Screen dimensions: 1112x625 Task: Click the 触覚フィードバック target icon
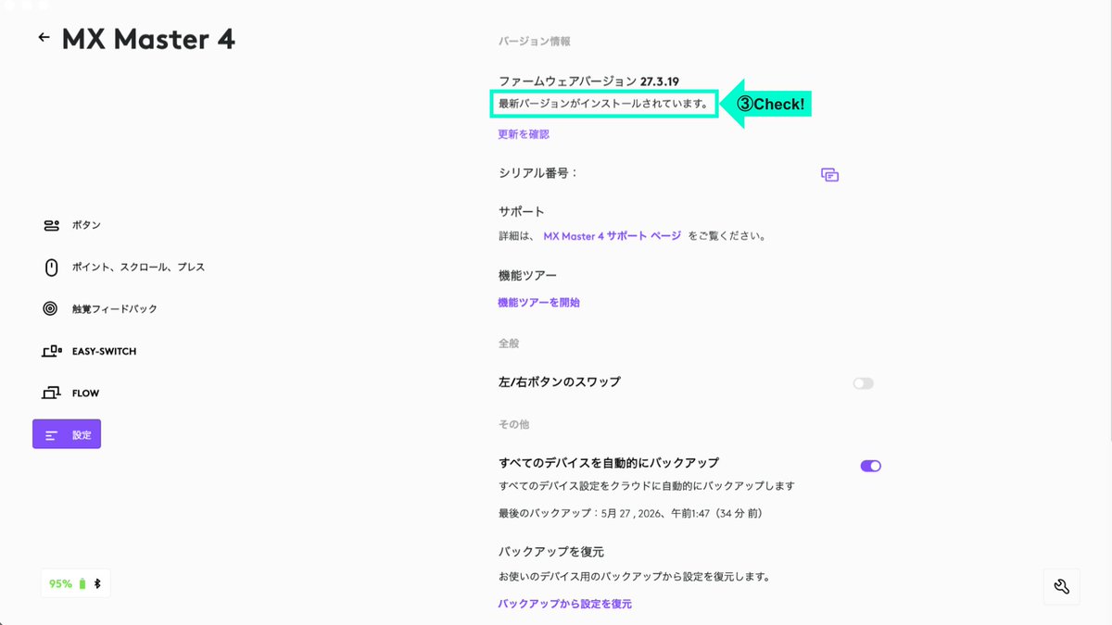point(51,308)
